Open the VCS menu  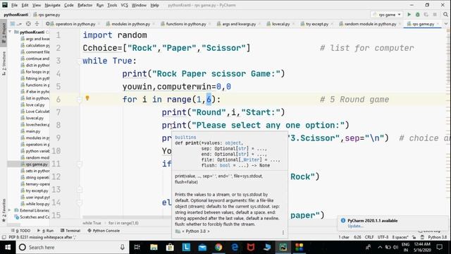click(124, 5)
